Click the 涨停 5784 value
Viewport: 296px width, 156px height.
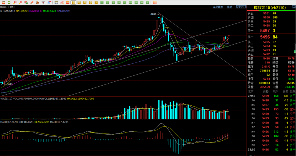(267, 79)
